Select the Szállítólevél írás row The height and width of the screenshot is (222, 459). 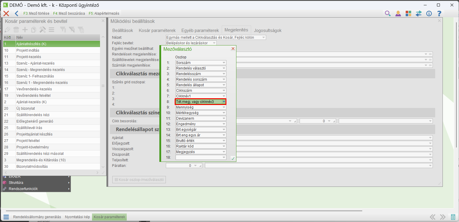click(51, 128)
